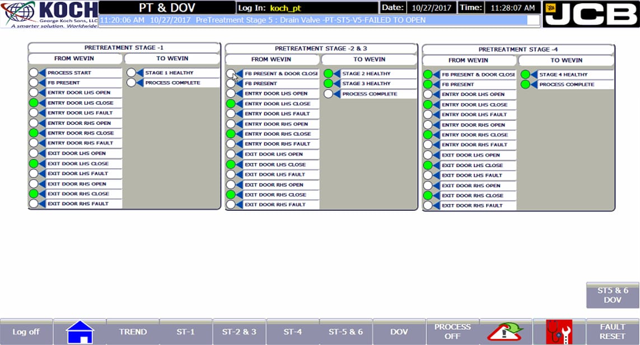Click the JCB logo
Image resolution: width=640 pixels, height=345 pixels.
pyautogui.click(x=591, y=14)
